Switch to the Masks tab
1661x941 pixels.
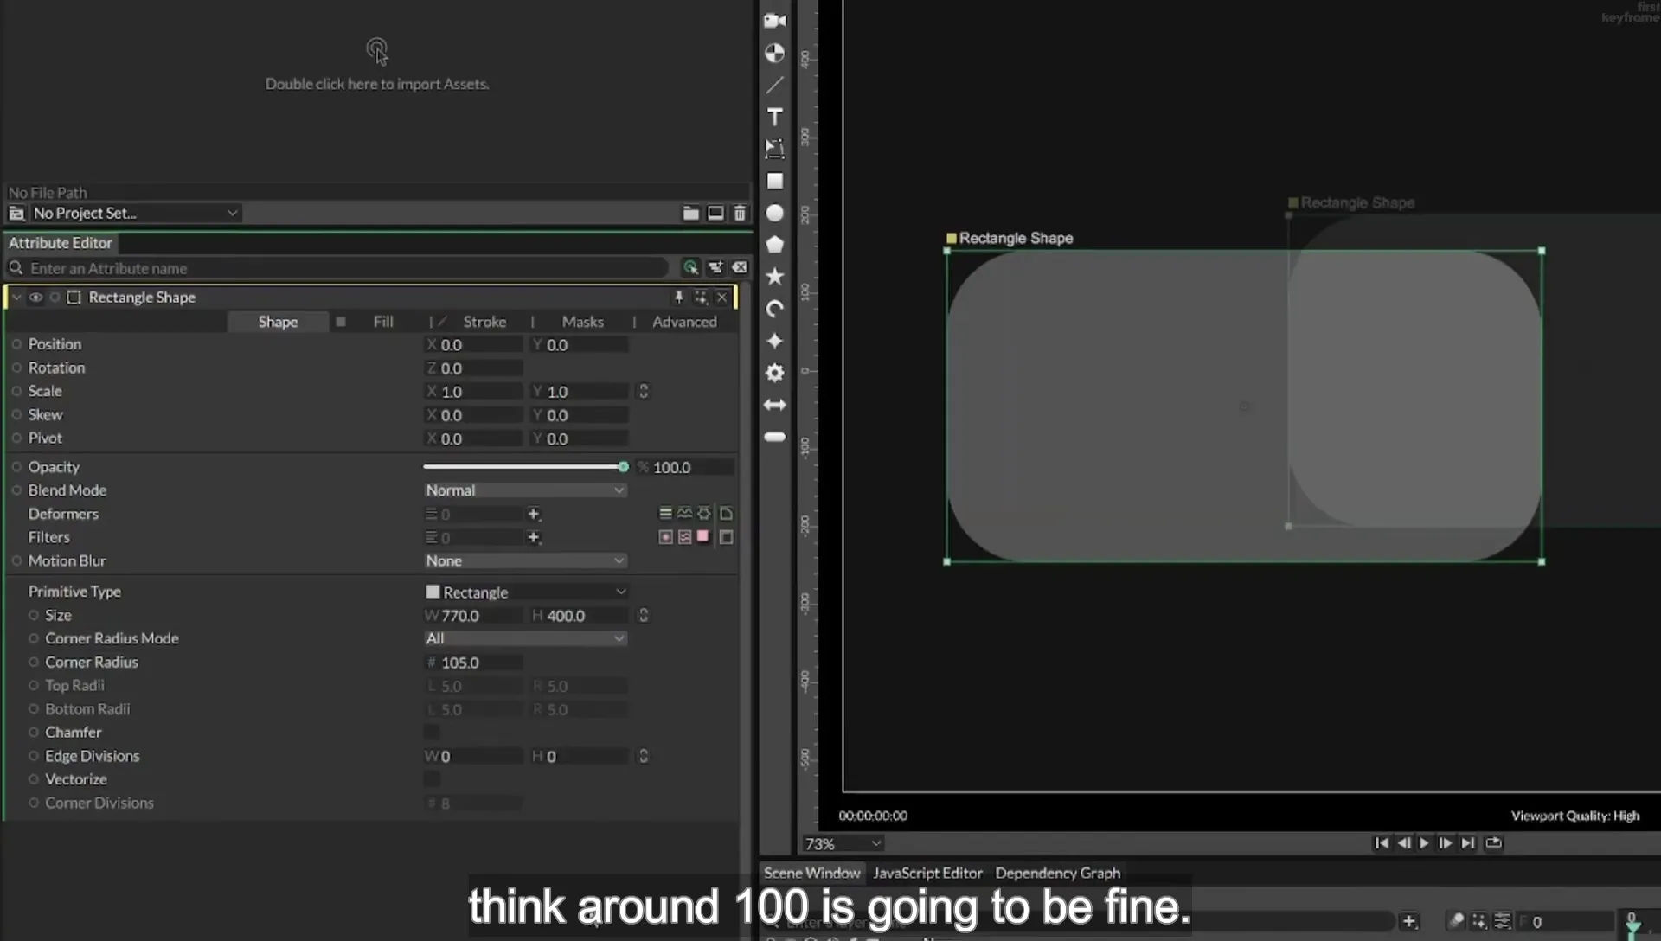pyautogui.click(x=582, y=322)
